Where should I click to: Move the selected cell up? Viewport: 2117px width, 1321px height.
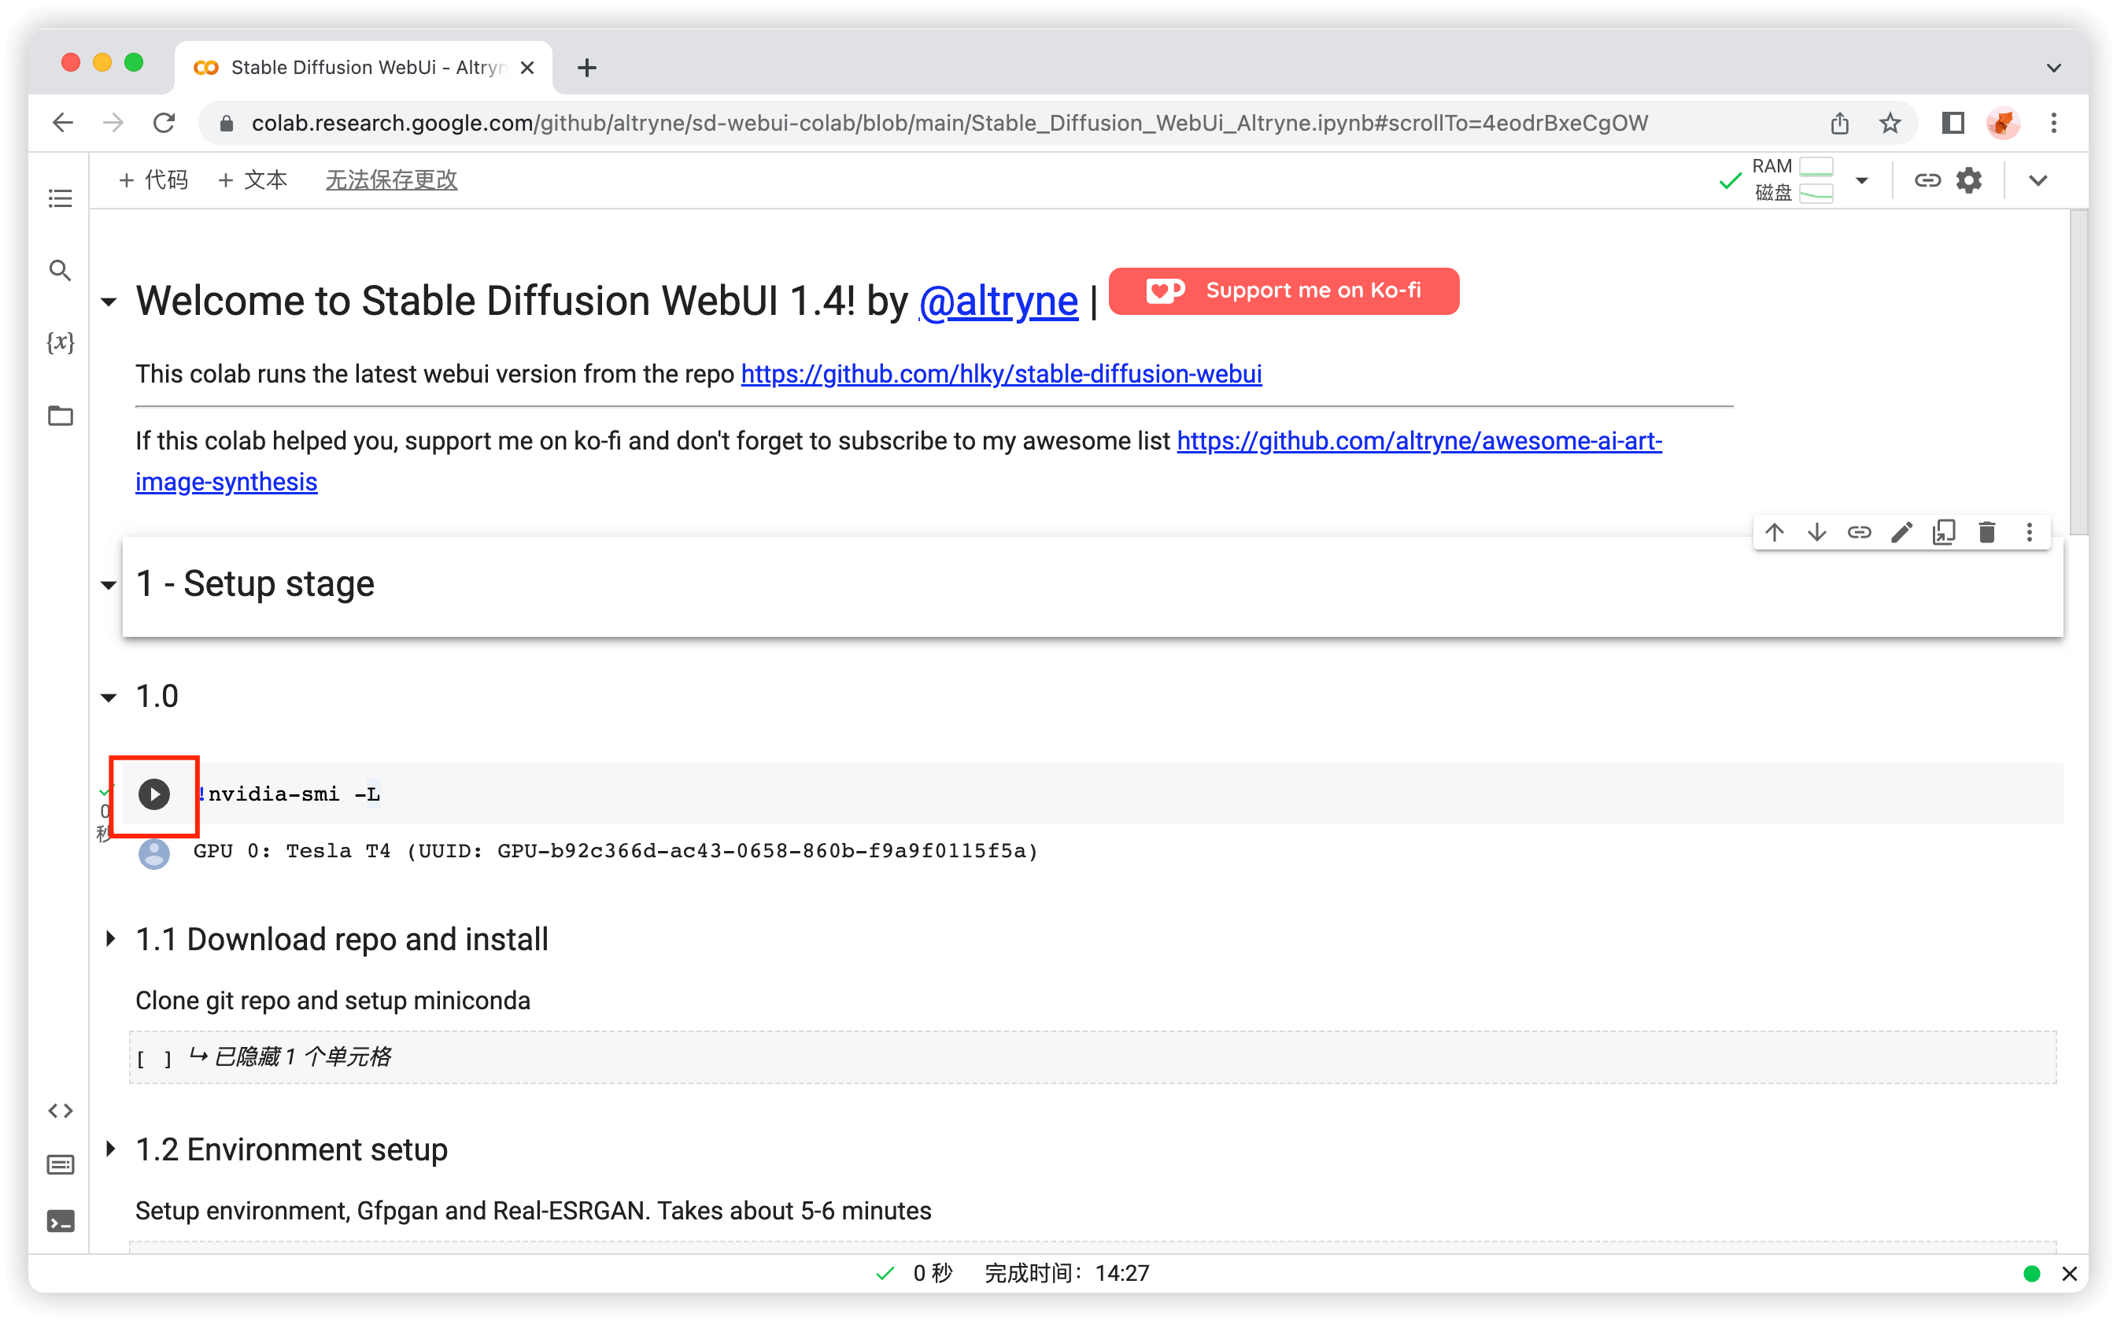(1774, 532)
